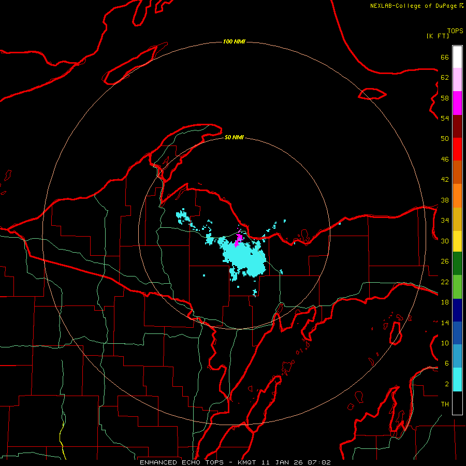Click the legend value '34'
The image size is (466, 466).
[x=445, y=221]
